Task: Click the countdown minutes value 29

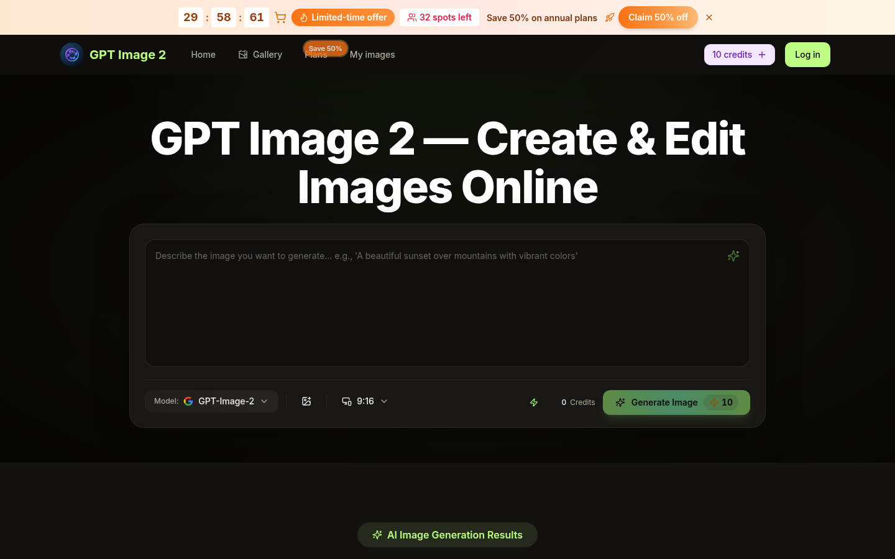Action: tap(191, 17)
